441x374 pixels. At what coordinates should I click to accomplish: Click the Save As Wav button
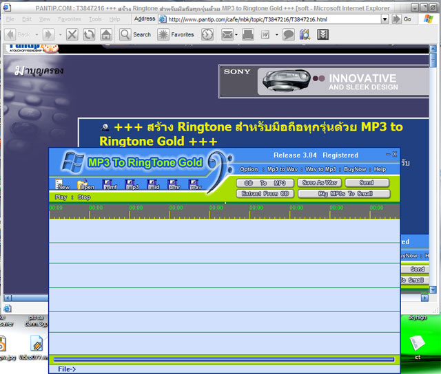coord(319,183)
